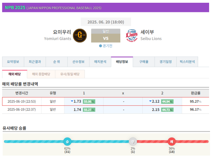
Task: Click the 승 win marker circle
Action: [x=67, y=142]
